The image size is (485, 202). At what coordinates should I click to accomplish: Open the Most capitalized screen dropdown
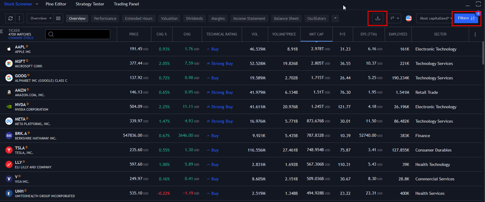coord(435,18)
